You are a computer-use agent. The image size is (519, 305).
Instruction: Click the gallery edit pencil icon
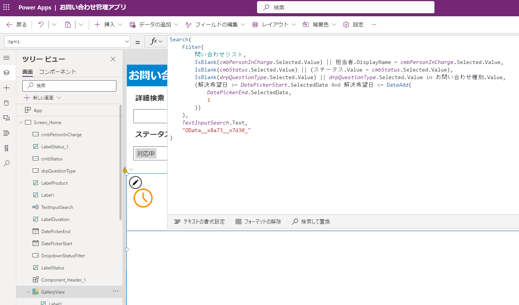[x=135, y=182]
